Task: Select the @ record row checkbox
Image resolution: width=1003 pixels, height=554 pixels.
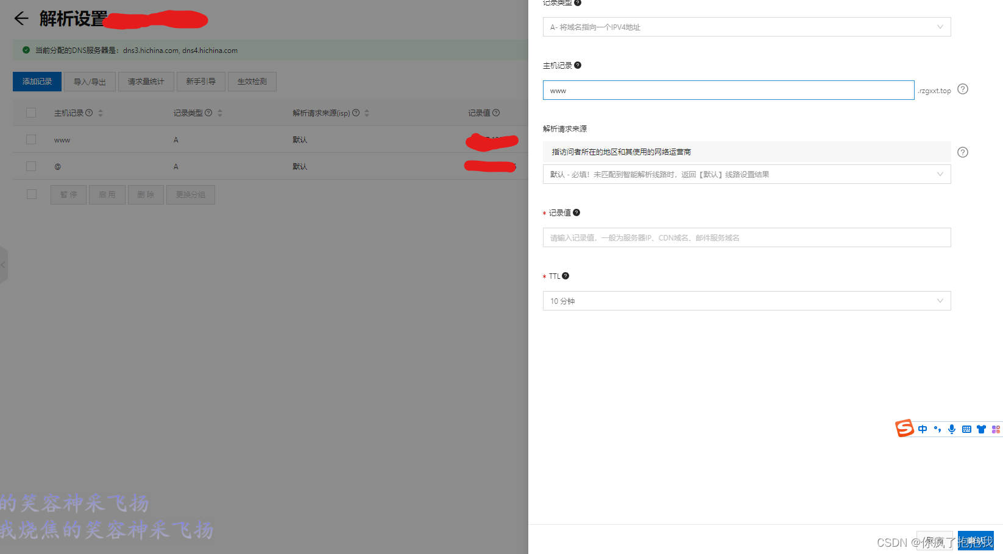Action: point(31,166)
